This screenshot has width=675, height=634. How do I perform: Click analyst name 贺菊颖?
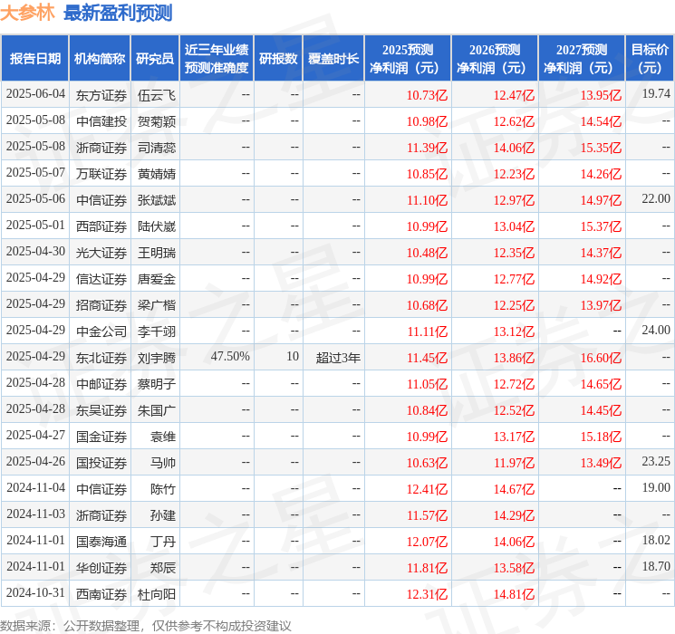[x=156, y=121]
